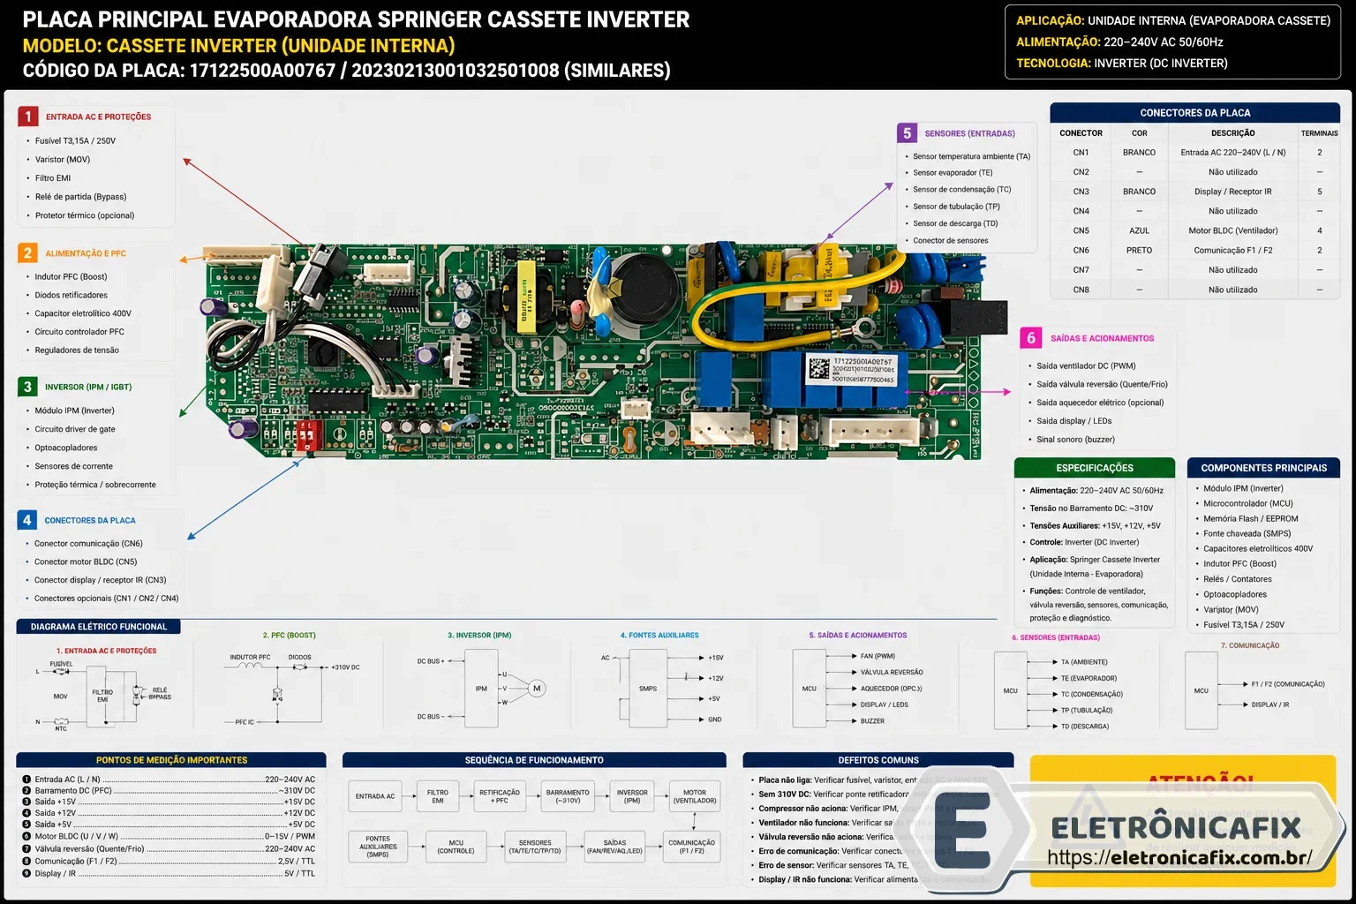Click the MCU block in Saídas e Acionamentos diagram
Viewport: 1356px width, 904px height.
point(809,689)
